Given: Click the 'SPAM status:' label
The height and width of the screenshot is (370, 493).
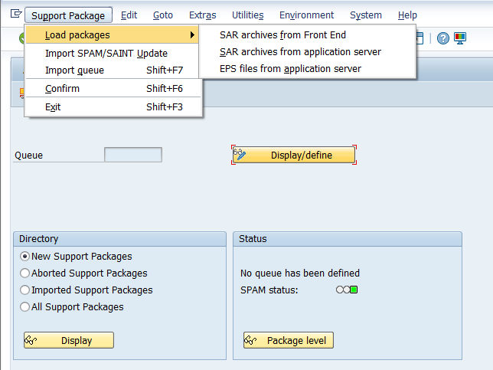Looking at the screenshot, I should coord(269,290).
